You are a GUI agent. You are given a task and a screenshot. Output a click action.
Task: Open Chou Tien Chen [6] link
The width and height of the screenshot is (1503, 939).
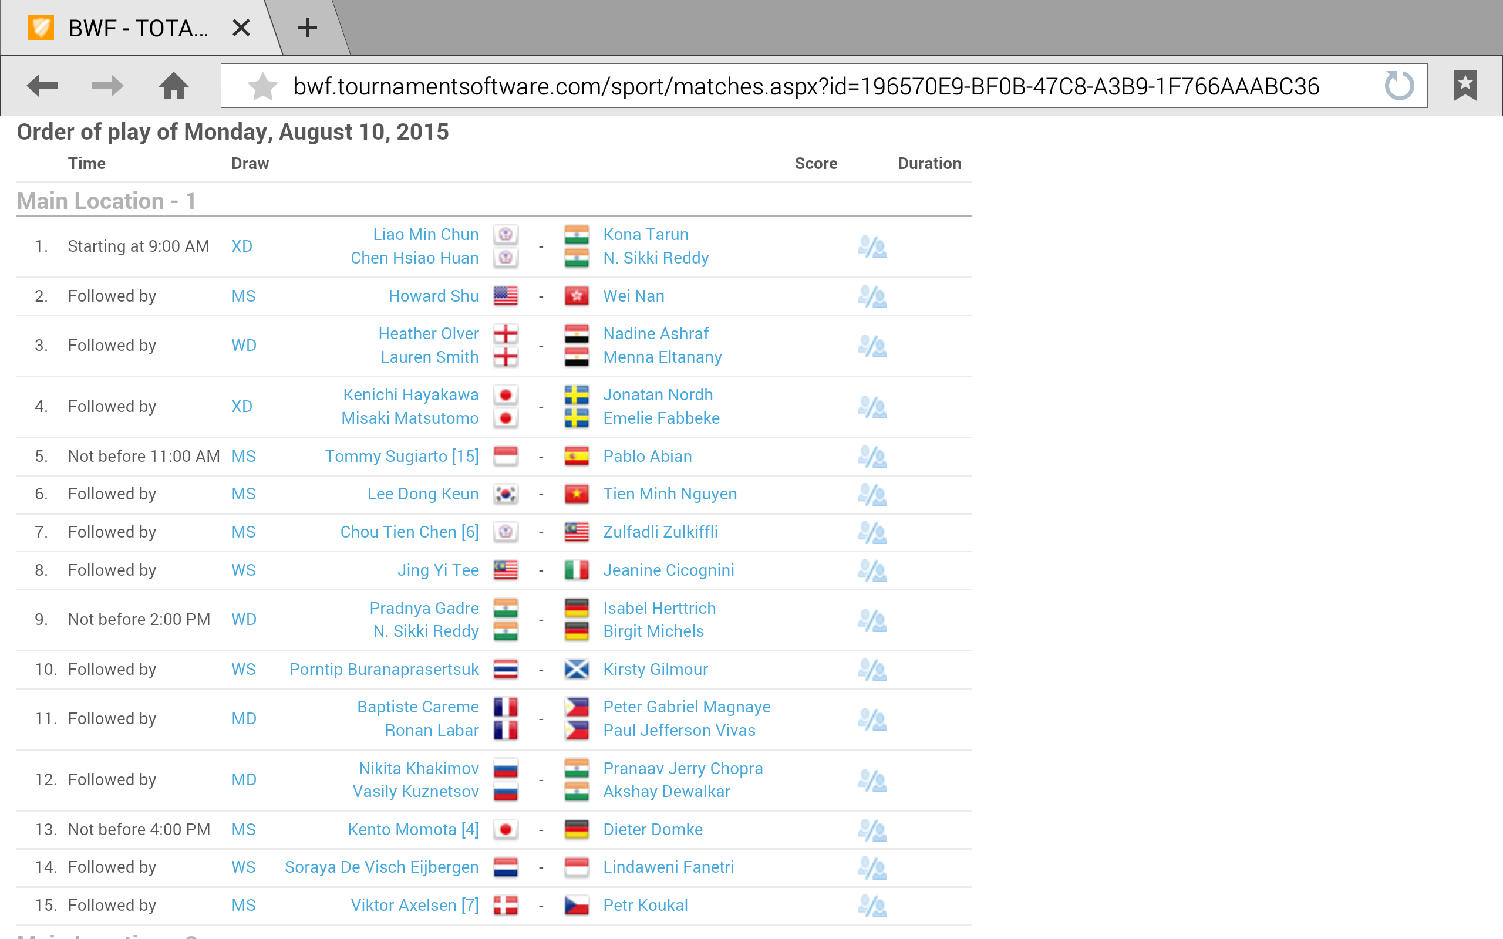pos(409,532)
